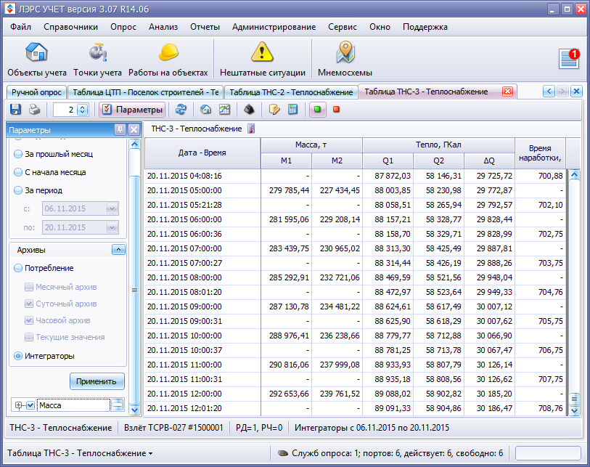Click the black weight icon
Image resolution: width=590 pixels, height=467 pixels.
[249, 110]
